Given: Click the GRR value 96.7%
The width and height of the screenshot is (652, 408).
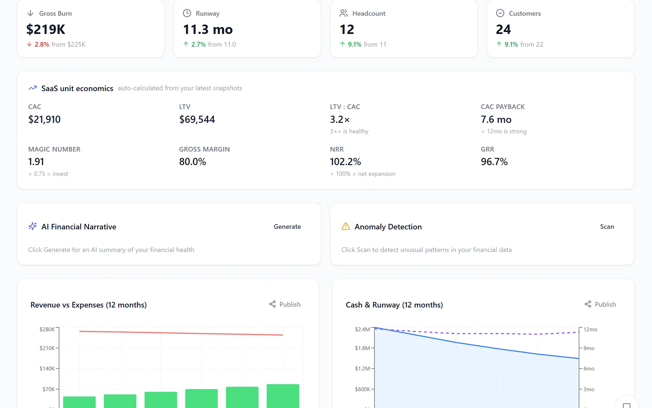Looking at the screenshot, I should click(494, 162).
